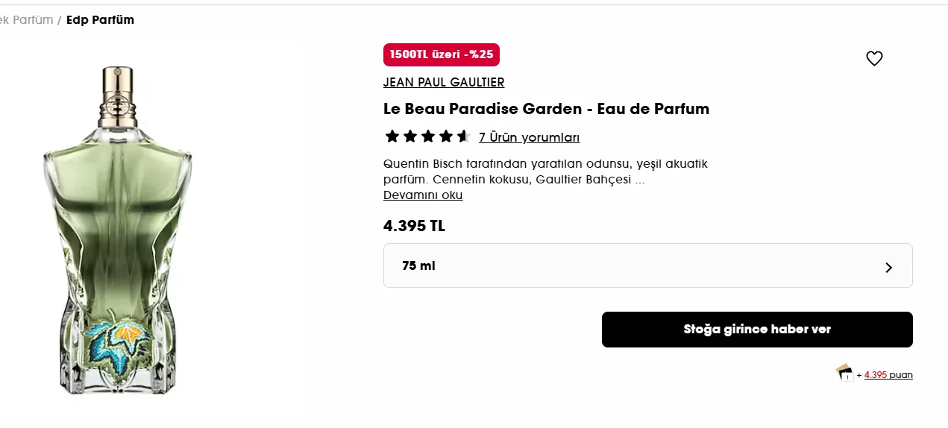Go to Edp Parfüm breadcrumb
948x428 pixels.
pyautogui.click(x=100, y=20)
